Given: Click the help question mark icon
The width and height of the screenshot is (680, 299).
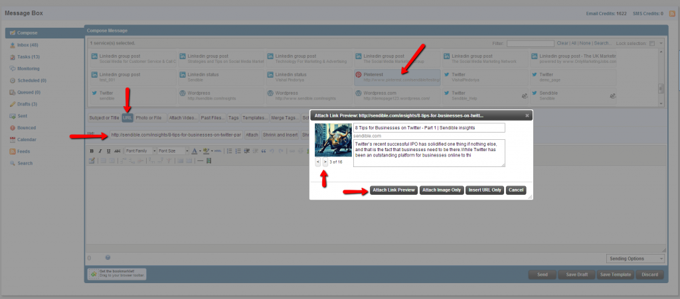Looking at the screenshot, I should (108, 258).
